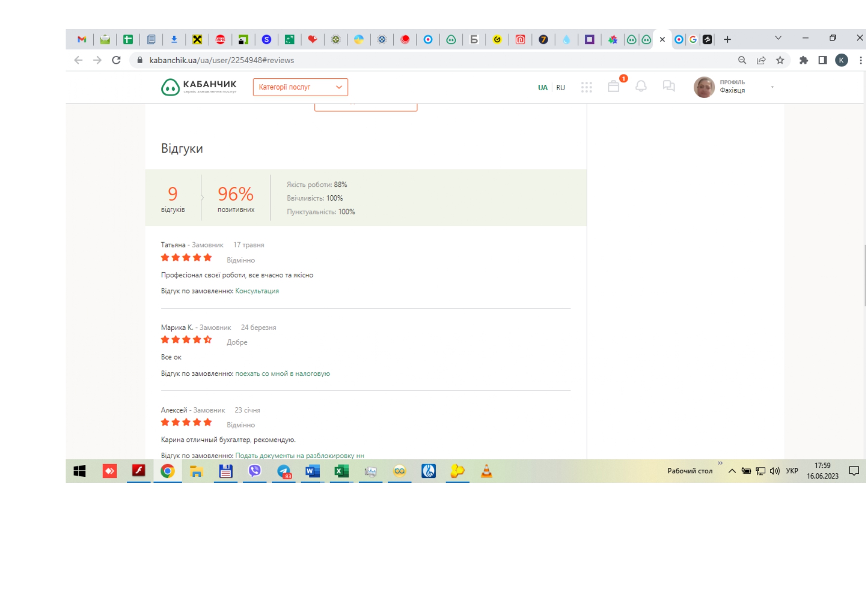
Task: Expand the Категорії послуг dropdown
Action: coord(301,87)
